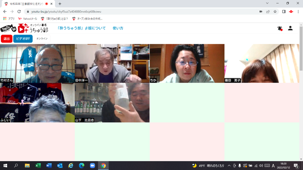The height and width of the screenshot is (170, 303).
Task: Open Internet Explorer from taskbar
Action: point(71,166)
